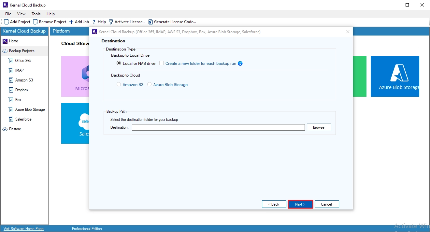Screen dimensions: 430x232
Task: Open Visit Software Home Page link
Action: 23,229
